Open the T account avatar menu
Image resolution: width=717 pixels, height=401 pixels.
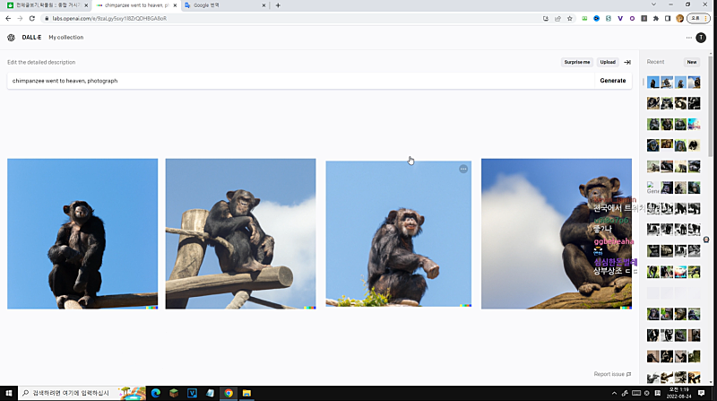(701, 38)
